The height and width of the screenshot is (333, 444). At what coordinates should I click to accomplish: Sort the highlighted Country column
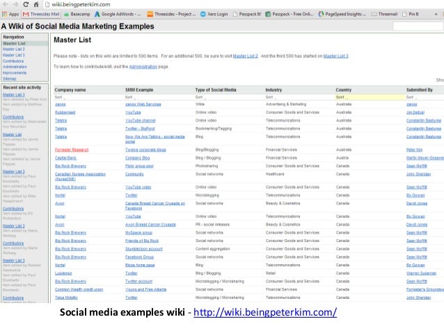click(340, 97)
